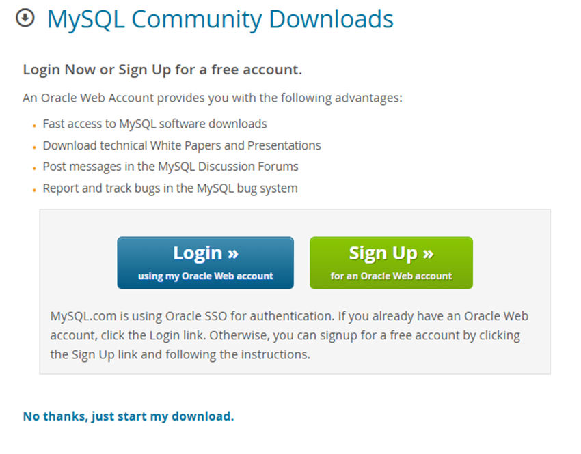The image size is (581, 454).
Task: Click the orange bullet next to Post messages
Action: [x=35, y=169]
